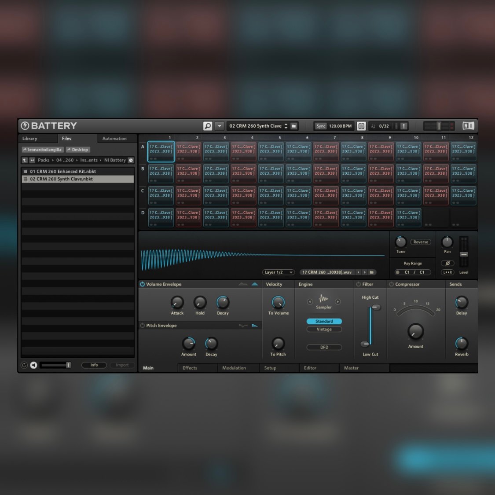
Task: Select row A header of cell matrix
Action: (x=143, y=147)
